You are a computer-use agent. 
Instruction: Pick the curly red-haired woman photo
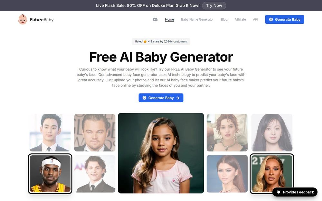coord(227,132)
